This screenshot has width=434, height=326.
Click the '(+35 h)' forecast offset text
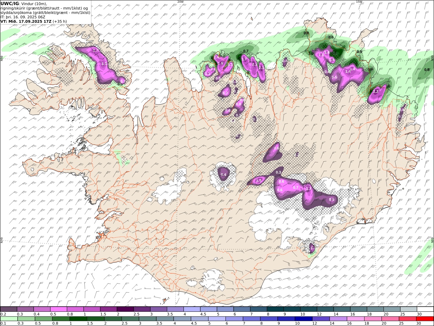[x=60, y=21]
